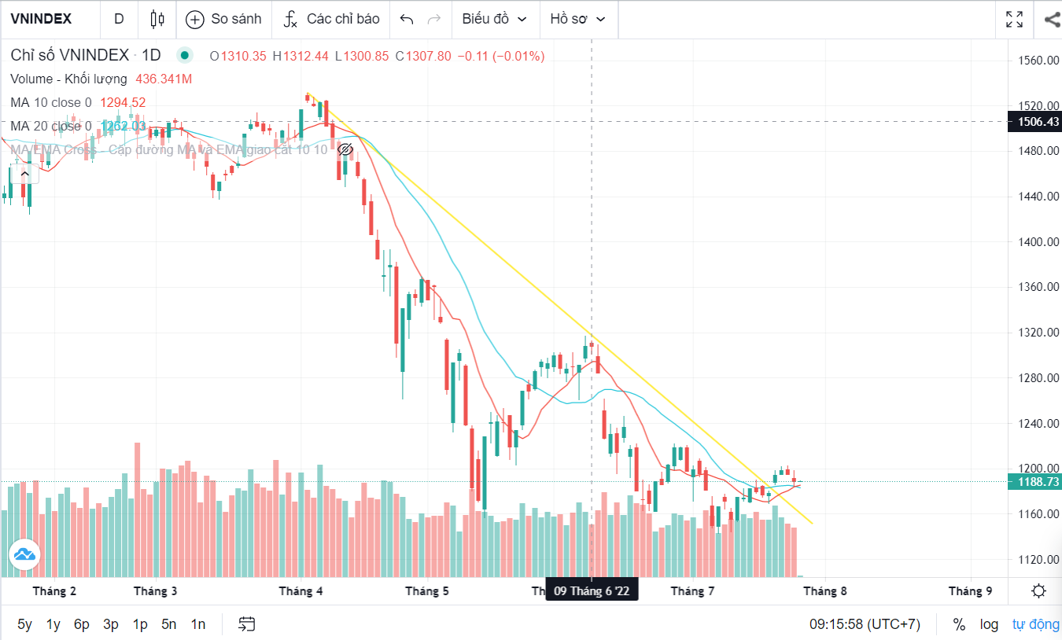Undo the last chart action

[x=407, y=19]
